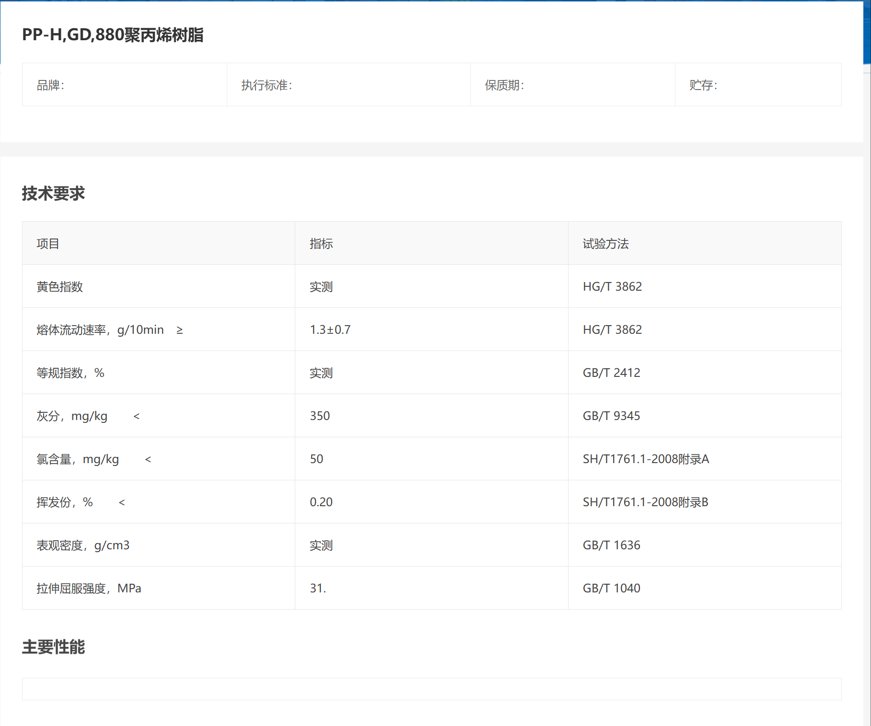Click the 贮存 field label

click(703, 85)
